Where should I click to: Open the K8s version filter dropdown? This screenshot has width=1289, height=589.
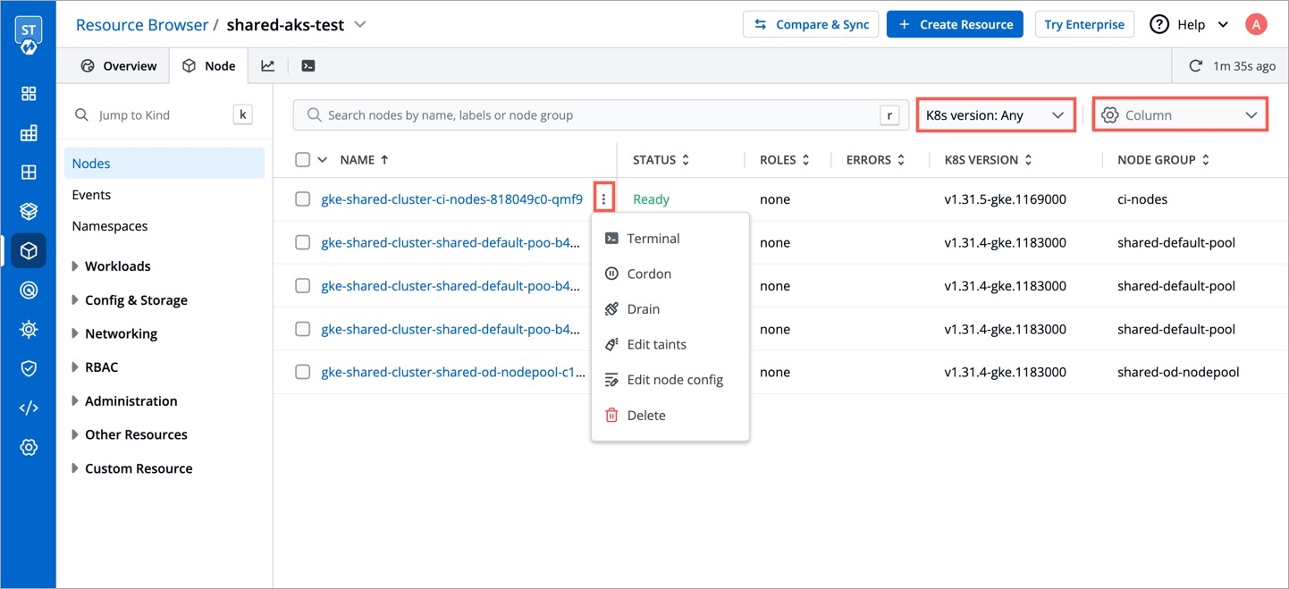coord(995,115)
